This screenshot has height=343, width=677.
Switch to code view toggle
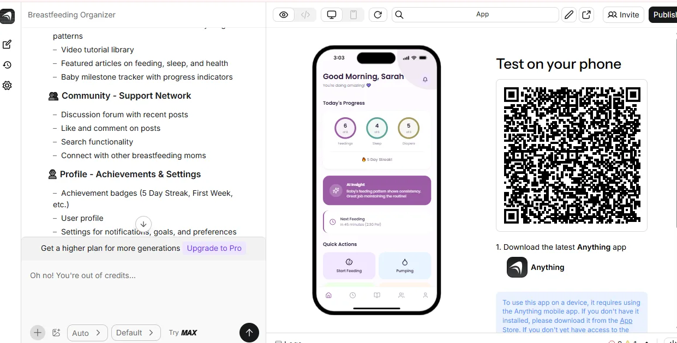pos(305,15)
